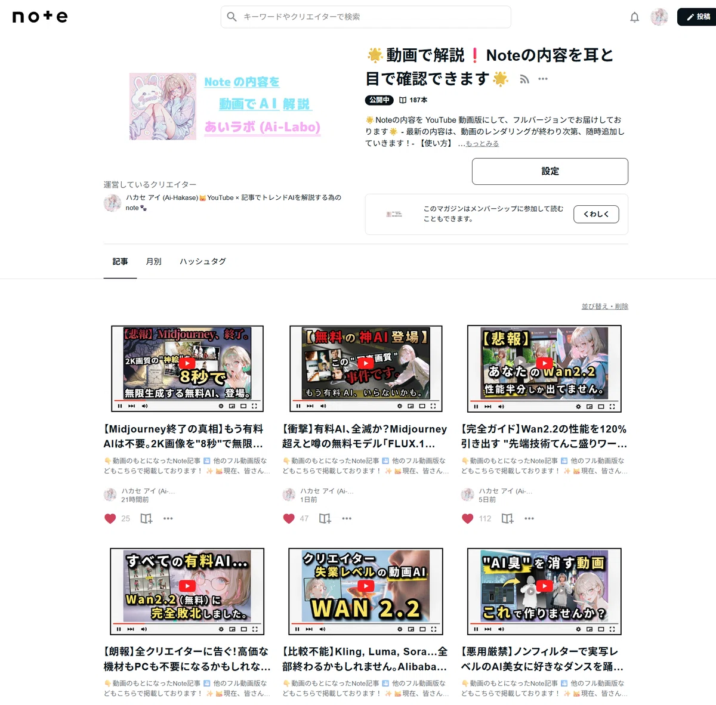Switch to the ハッシュタグ tab

pos(203,261)
